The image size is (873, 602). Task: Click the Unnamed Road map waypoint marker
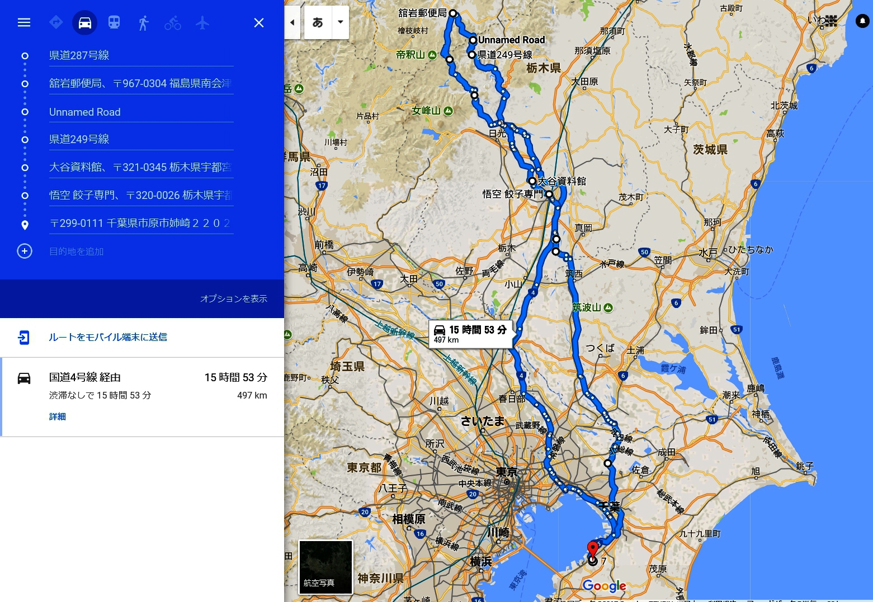pos(473,40)
